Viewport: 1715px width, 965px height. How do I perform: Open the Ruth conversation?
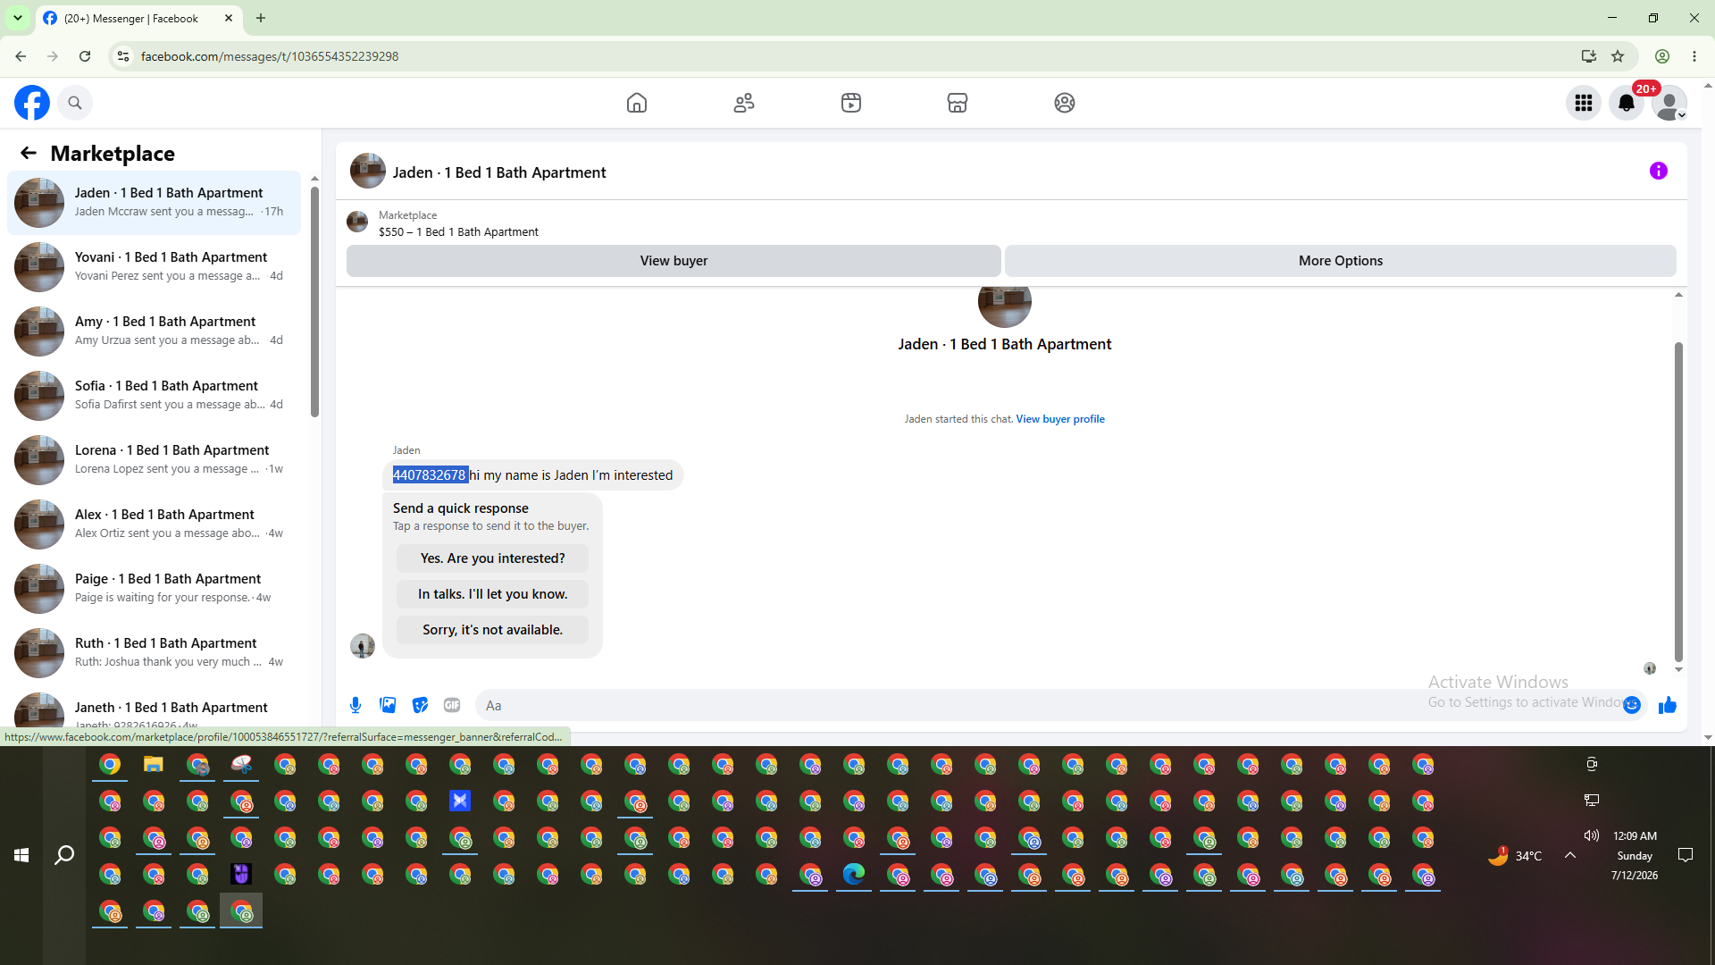click(x=154, y=653)
